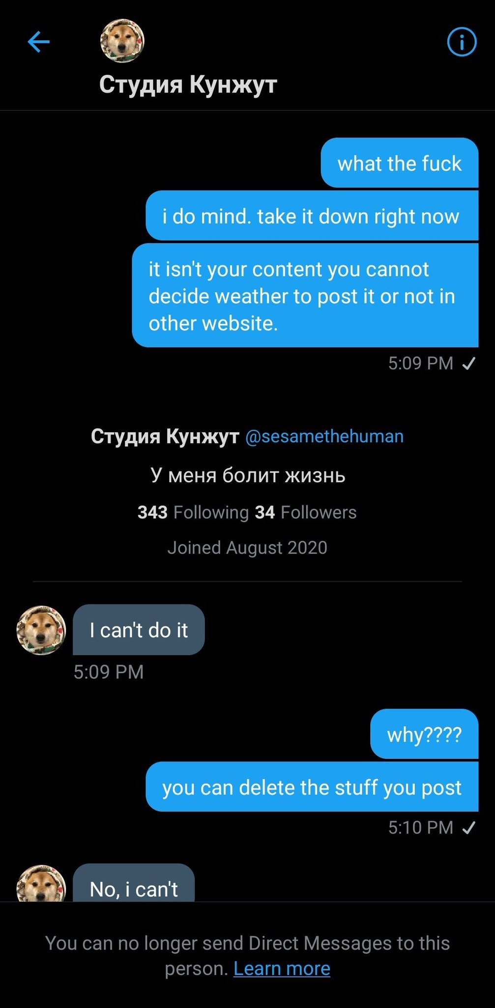
Task: Click the Learn more link
Action: coord(282,969)
